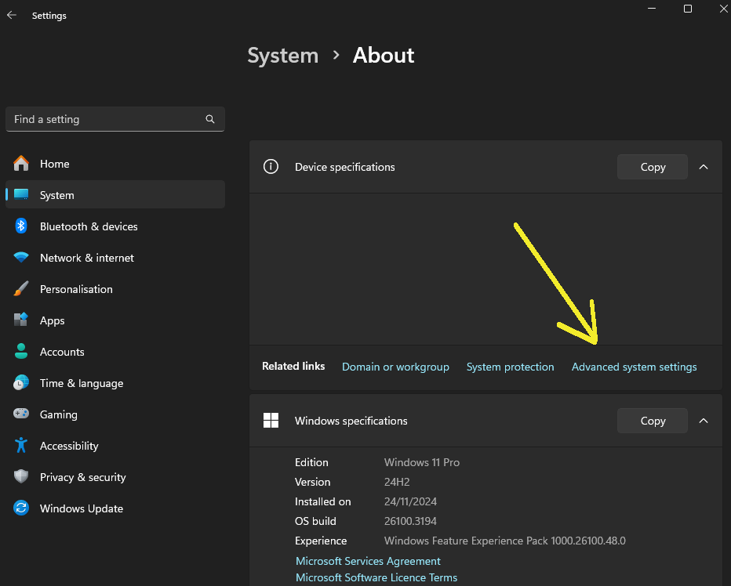Open Personalisation paintbrush icon
Image resolution: width=731 pixels, height=586 pixels.
[x=21, y=289]
